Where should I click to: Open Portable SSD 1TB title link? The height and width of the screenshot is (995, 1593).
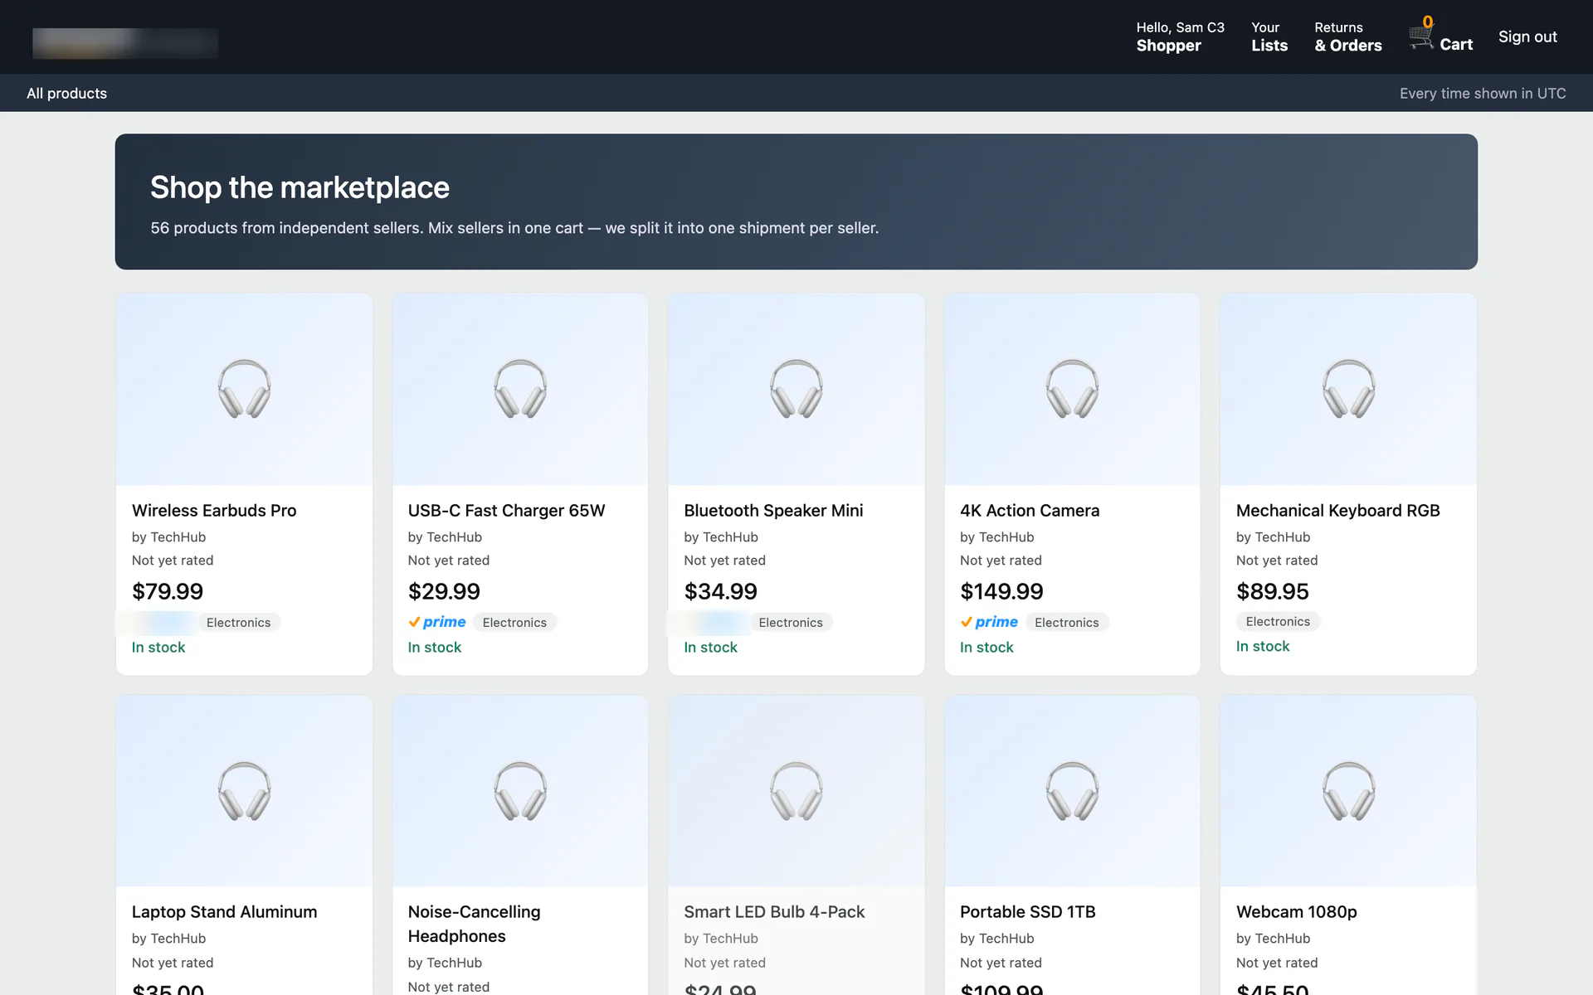pos(1027,912)
